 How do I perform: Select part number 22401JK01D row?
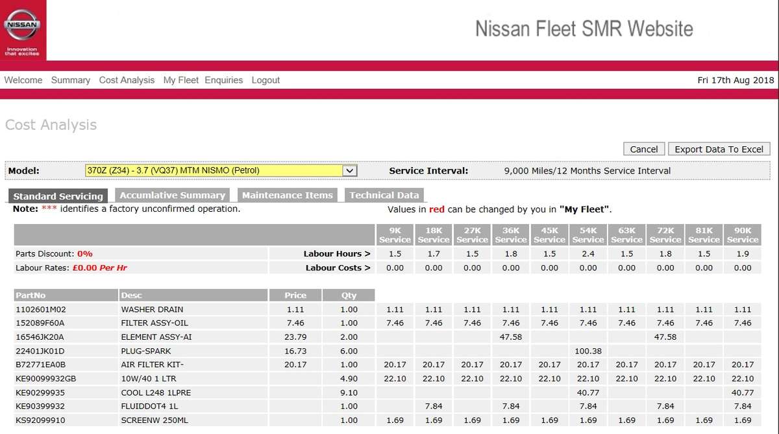pos(40,351)
